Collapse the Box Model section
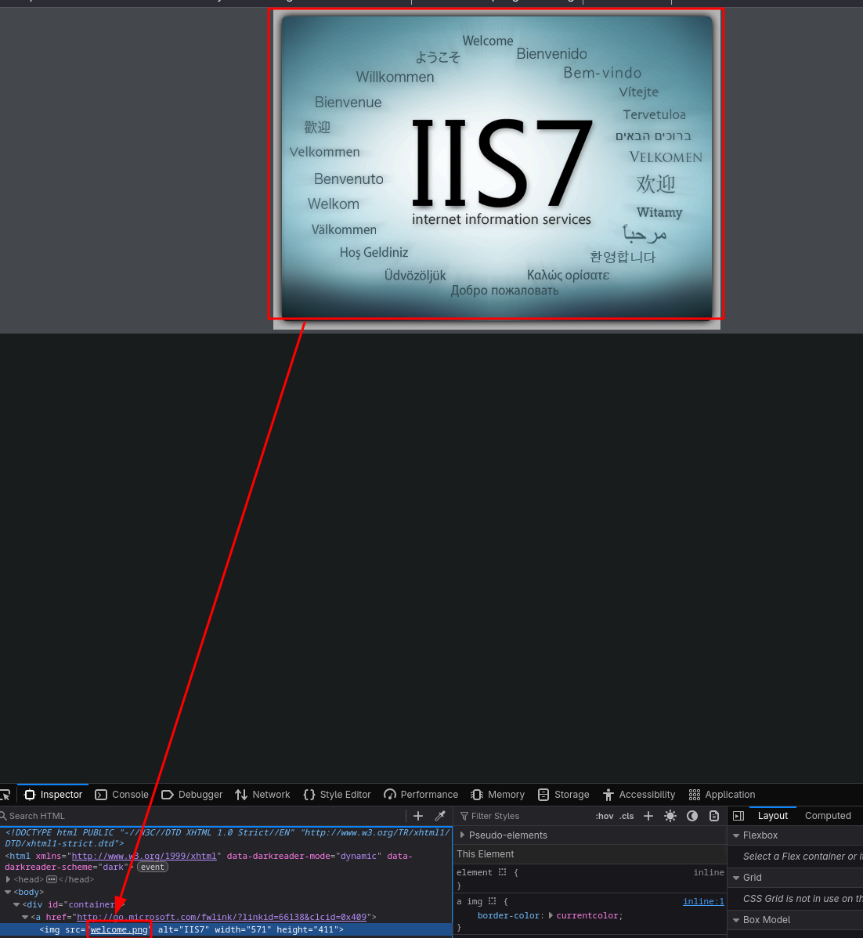 [x=736, y=920]
